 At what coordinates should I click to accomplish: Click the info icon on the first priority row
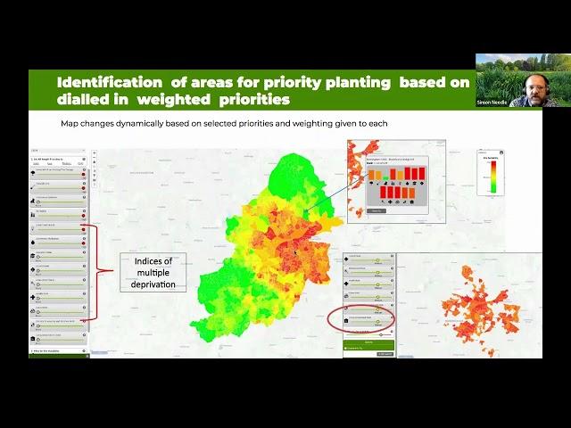pyautogui.click(x=84, y=171)
